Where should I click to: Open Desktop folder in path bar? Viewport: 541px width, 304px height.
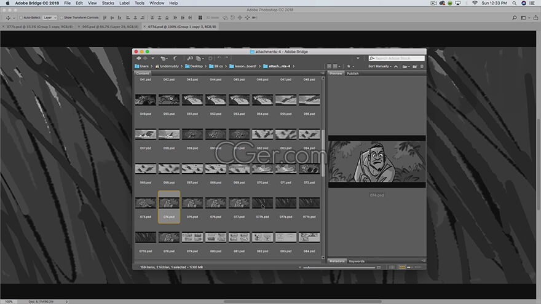194,66
